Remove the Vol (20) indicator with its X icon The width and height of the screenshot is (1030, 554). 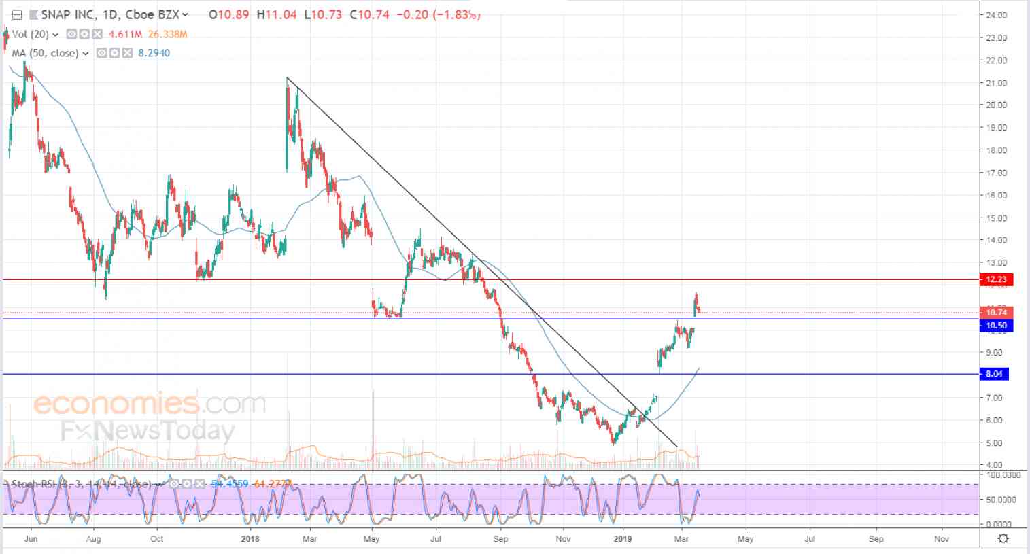(97, 35)
